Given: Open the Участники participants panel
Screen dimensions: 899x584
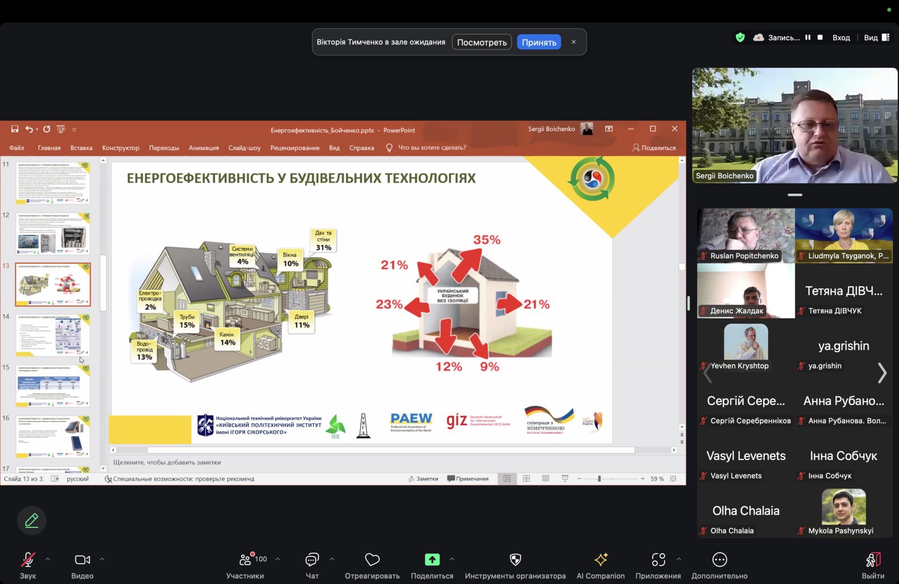Looking at the screenshot, I should pos(245,560).
